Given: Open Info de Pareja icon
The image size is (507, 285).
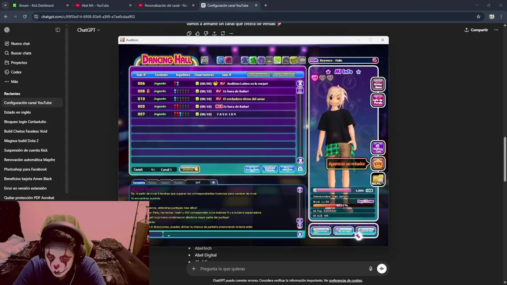Looking at the screenshot, I should [x=378, y=100].
